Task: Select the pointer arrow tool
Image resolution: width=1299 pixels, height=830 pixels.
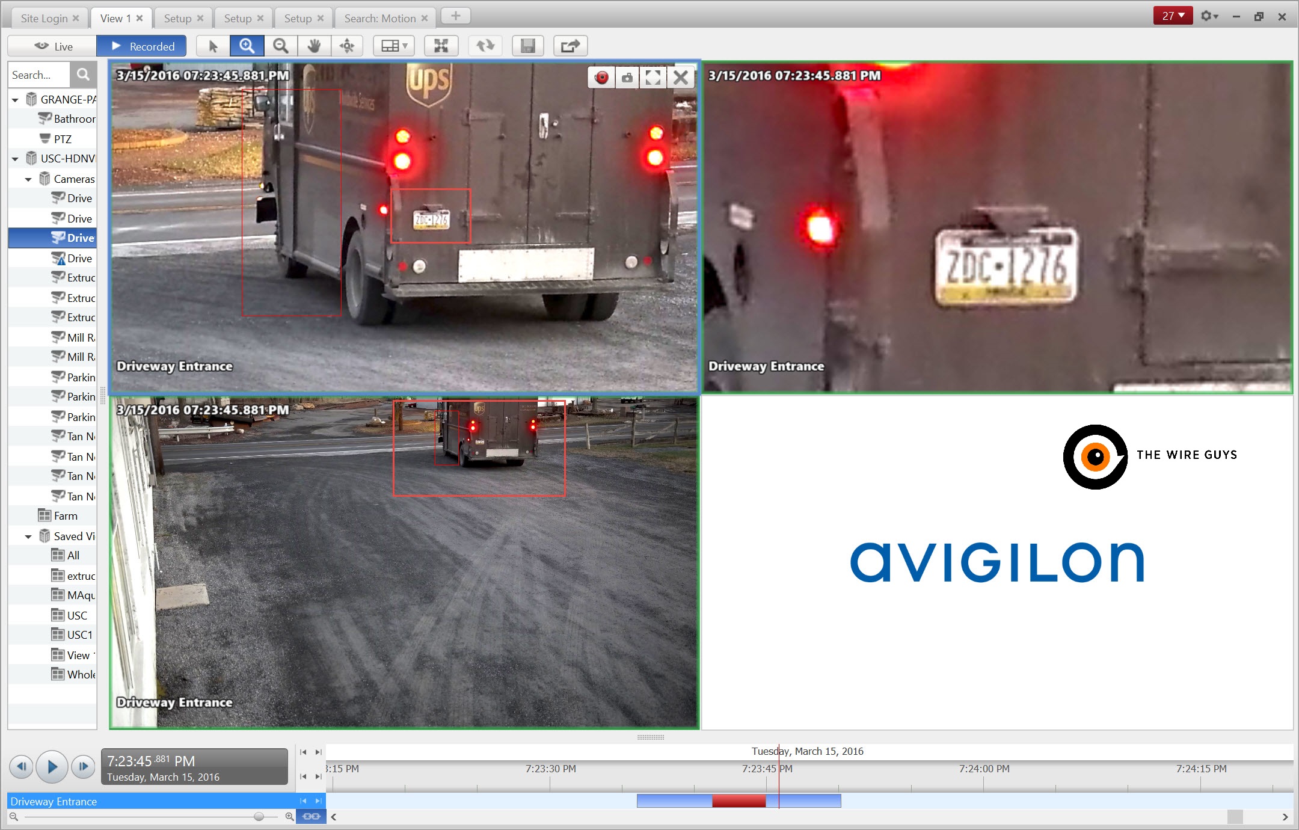Action: click(213, 46)
